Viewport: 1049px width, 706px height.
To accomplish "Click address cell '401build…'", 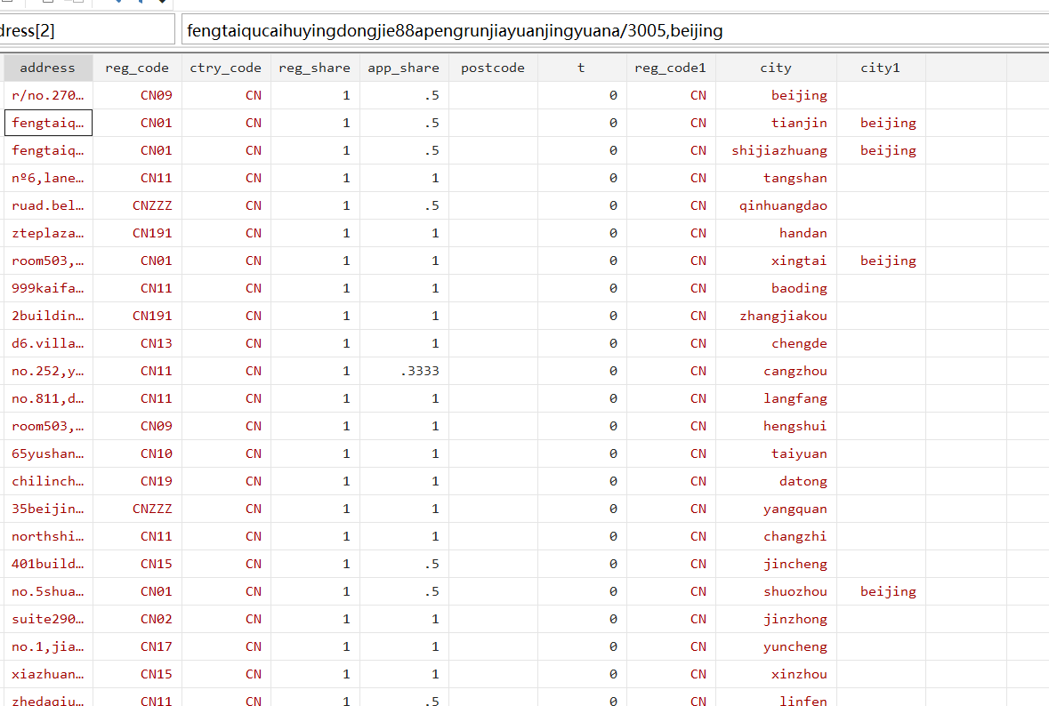I will pos(48,565).
